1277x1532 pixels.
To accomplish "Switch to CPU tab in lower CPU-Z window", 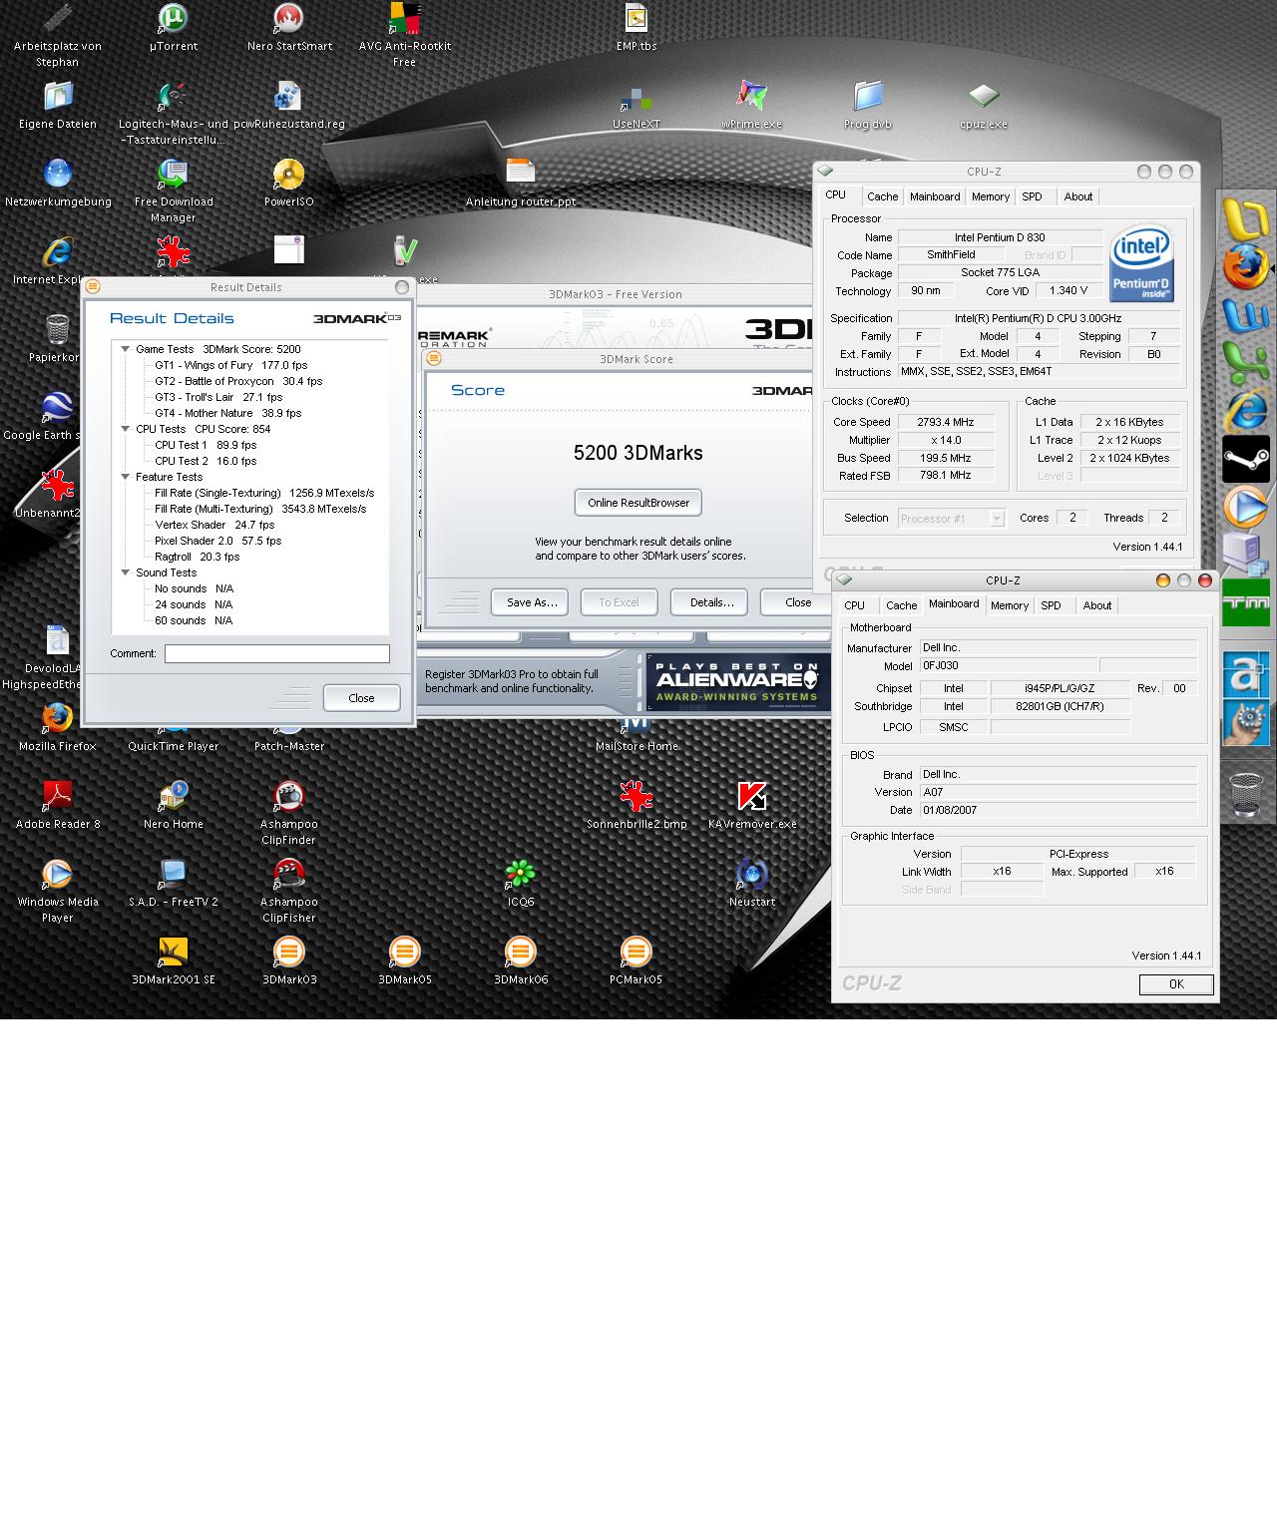I will click(854, 605).
